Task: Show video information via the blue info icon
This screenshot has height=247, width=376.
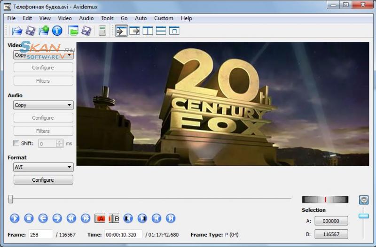Action: (57, 31)
